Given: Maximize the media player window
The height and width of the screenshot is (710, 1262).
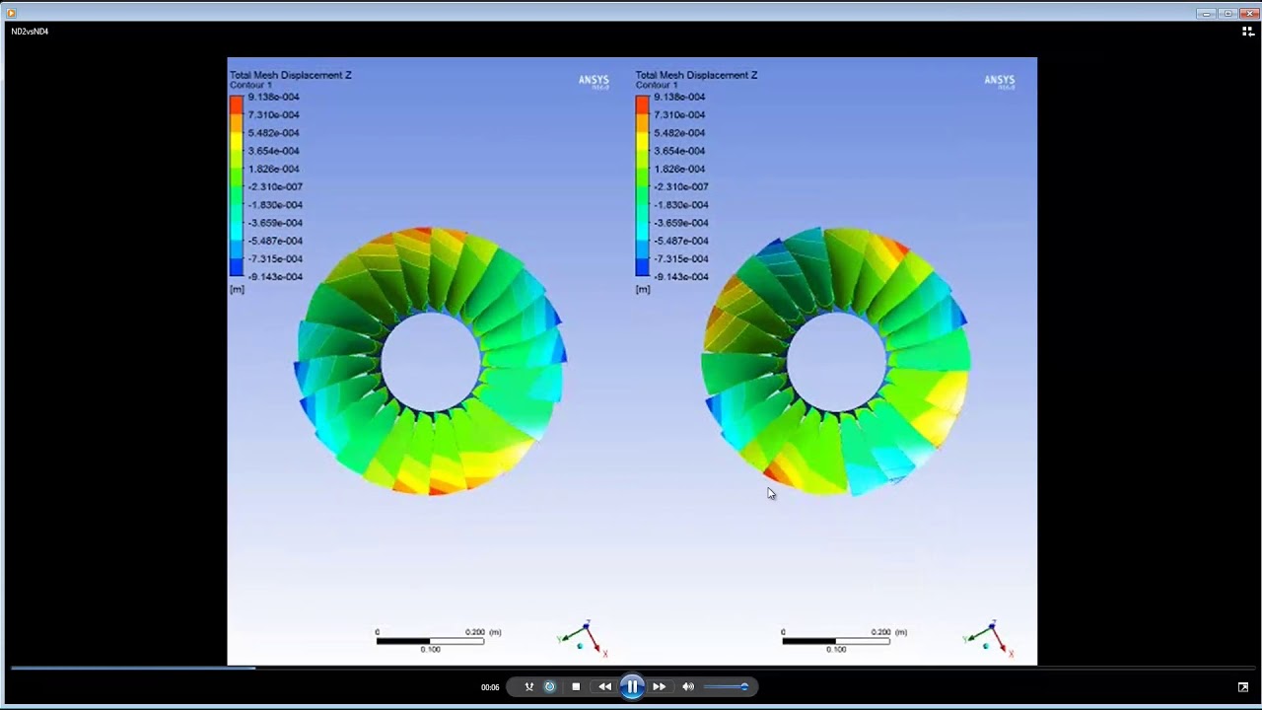Looking at the screenshot, I should pos(1227,13).
